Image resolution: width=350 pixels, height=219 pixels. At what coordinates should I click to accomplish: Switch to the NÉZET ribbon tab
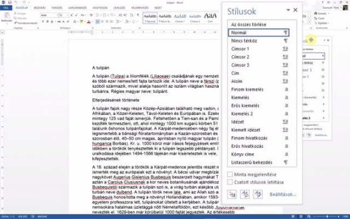(x=158, y=8)
